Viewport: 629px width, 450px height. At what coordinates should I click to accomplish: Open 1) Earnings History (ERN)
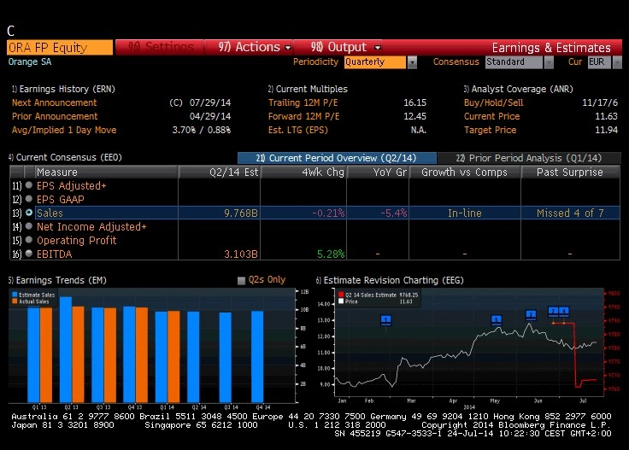[x=63, y=89]
